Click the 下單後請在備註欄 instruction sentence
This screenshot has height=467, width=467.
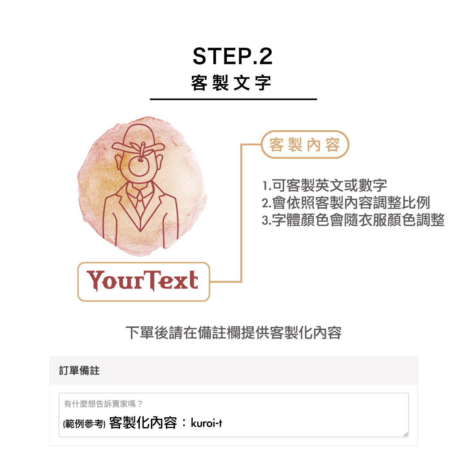coord(233,333)
